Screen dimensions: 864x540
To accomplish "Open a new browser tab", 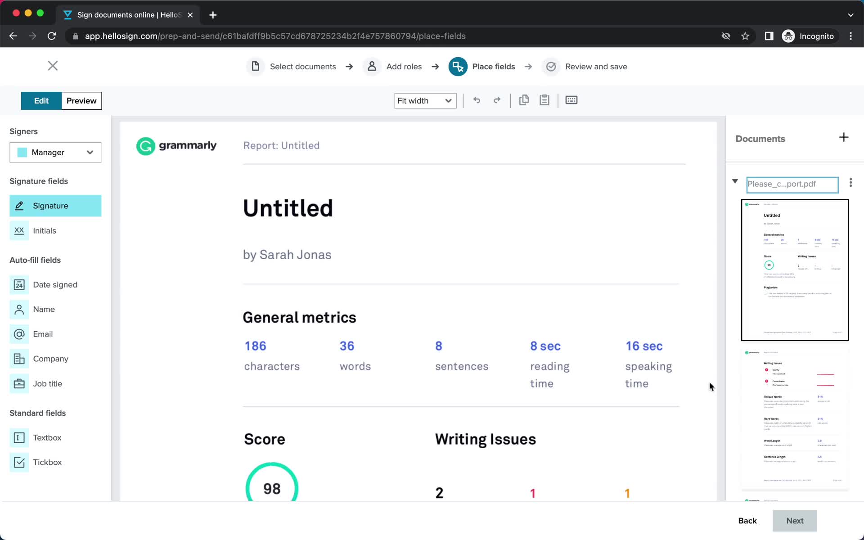I will [213, 15].
